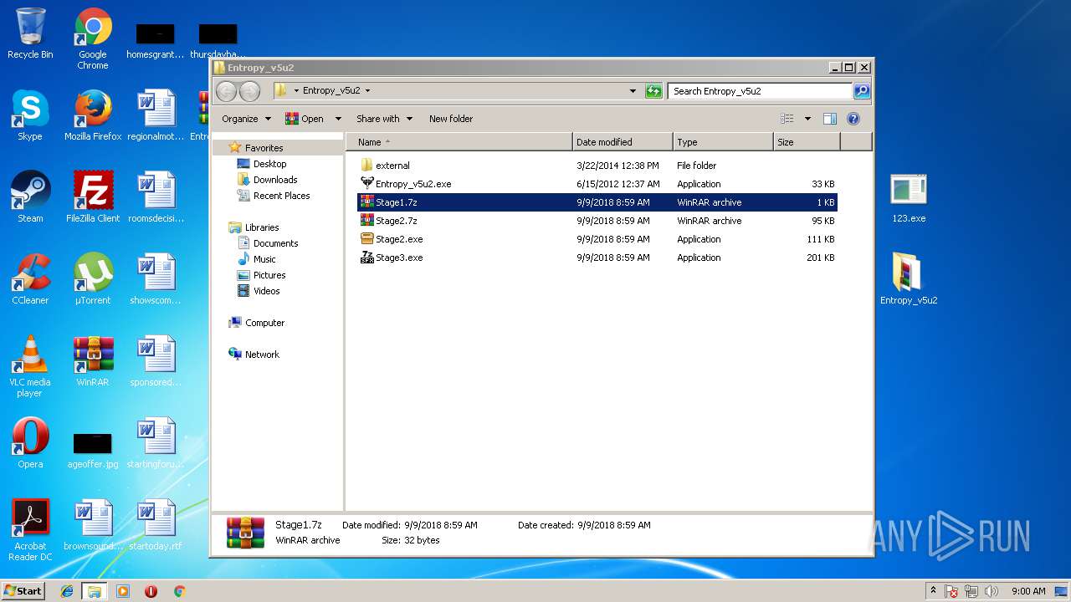Select the startoday.rtf desktop document

tap(156, 526)
